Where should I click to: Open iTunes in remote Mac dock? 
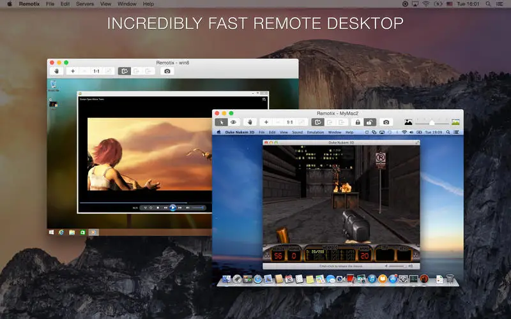pos(372,279)
